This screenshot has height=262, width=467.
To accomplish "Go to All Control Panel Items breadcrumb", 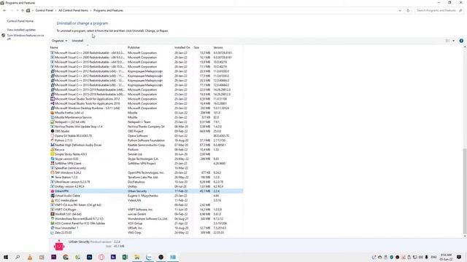I will pos(73,10).
